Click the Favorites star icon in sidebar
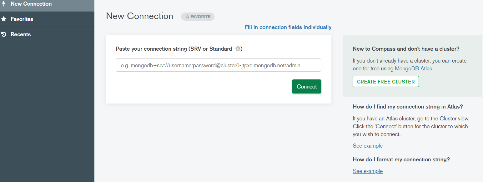 (4, 19)
